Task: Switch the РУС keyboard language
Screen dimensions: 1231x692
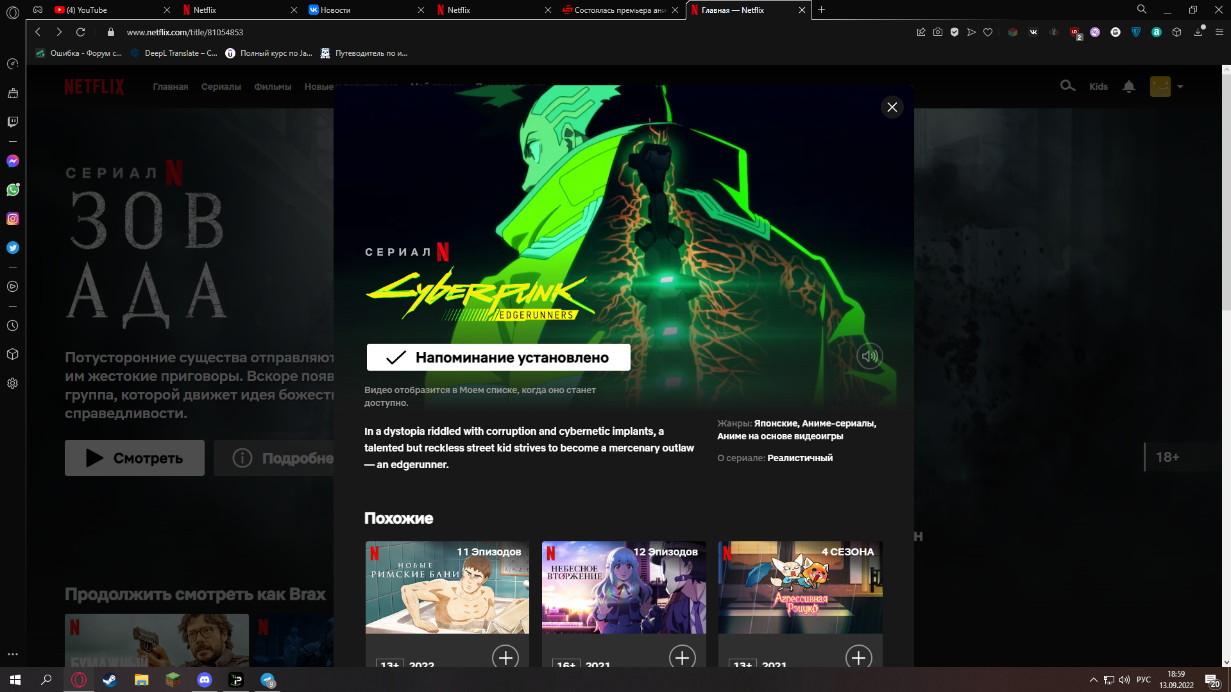Action: coord(1144,680)
